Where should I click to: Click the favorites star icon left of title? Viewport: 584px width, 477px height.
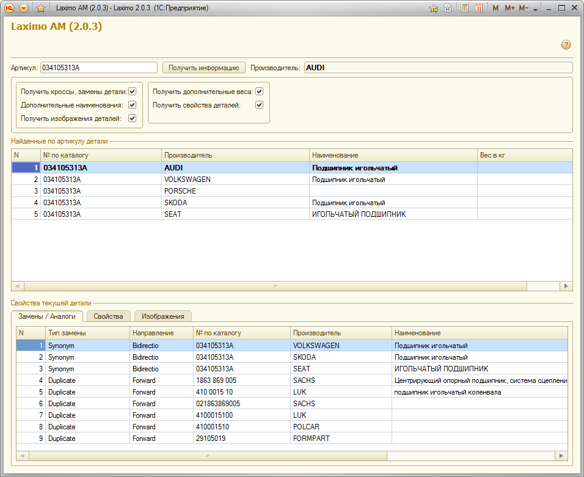click(41, 8)
